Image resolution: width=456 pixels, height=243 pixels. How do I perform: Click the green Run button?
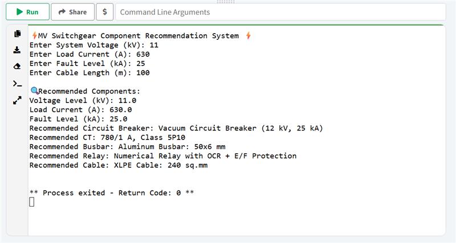click(27, 12)
